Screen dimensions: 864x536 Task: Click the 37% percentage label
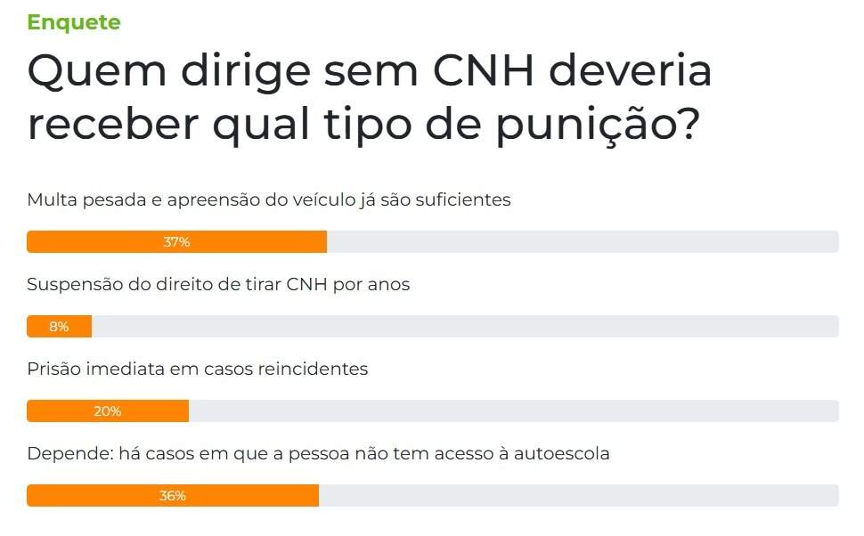[177, 242]
